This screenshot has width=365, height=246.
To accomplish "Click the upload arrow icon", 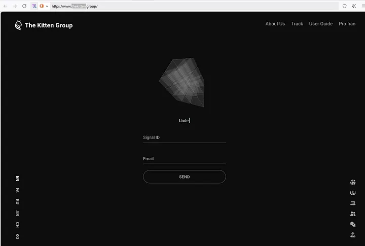I will pos(353,235).
